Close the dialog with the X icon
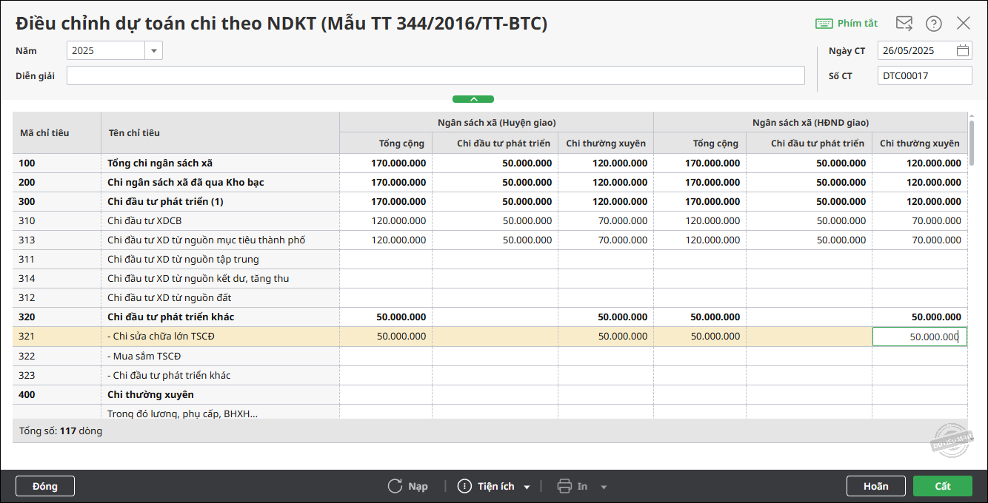This screenshot has width=988, height=503. coord(964,24)
